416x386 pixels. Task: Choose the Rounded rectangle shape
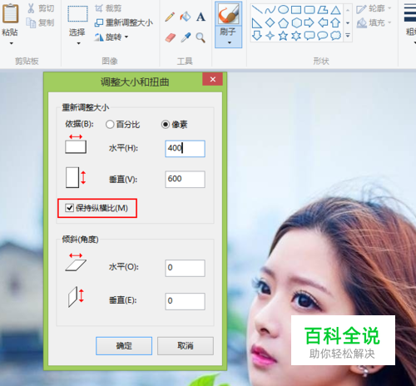(x=310, y=10)
